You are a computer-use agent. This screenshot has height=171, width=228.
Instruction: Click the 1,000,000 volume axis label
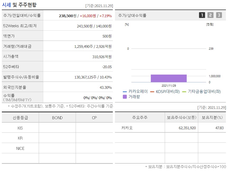215,76
